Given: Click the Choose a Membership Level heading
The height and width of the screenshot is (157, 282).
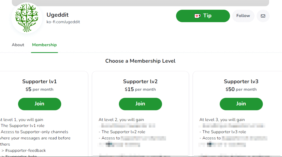Looking at the screenshot, I should [x=140, y=61].
